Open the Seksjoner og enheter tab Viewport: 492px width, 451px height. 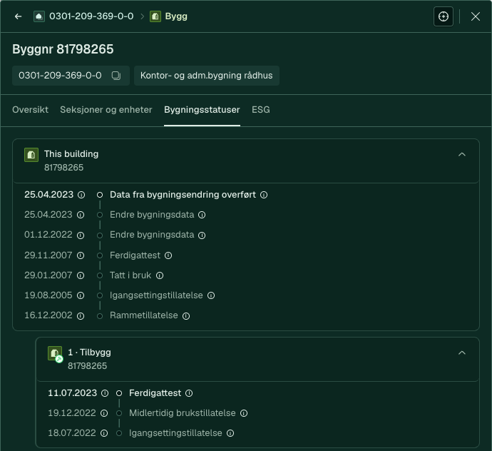coord(106,110)
